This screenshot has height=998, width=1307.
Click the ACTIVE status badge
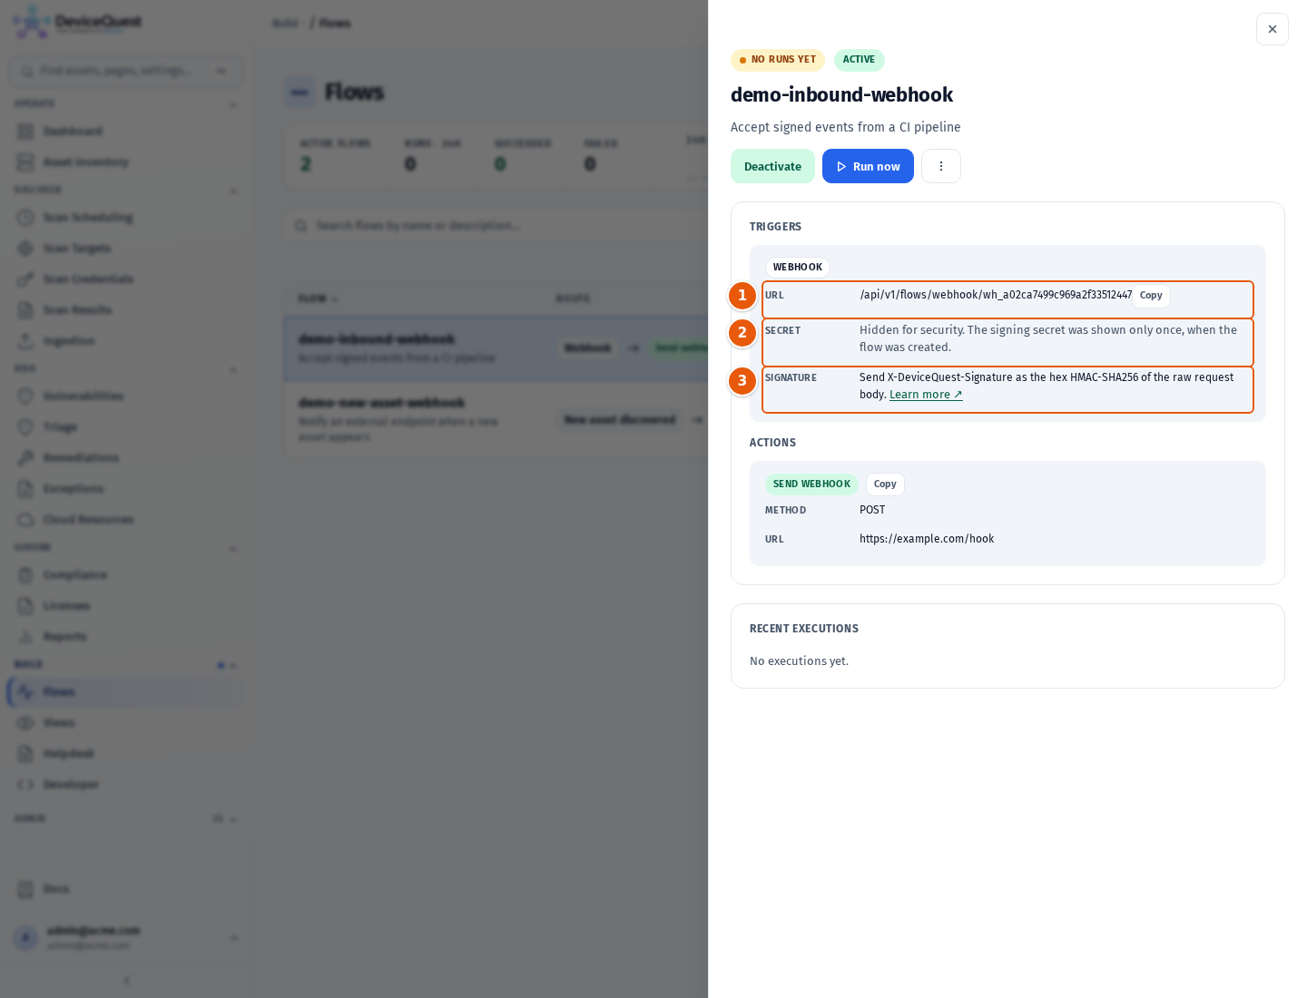tap(859, 60)
